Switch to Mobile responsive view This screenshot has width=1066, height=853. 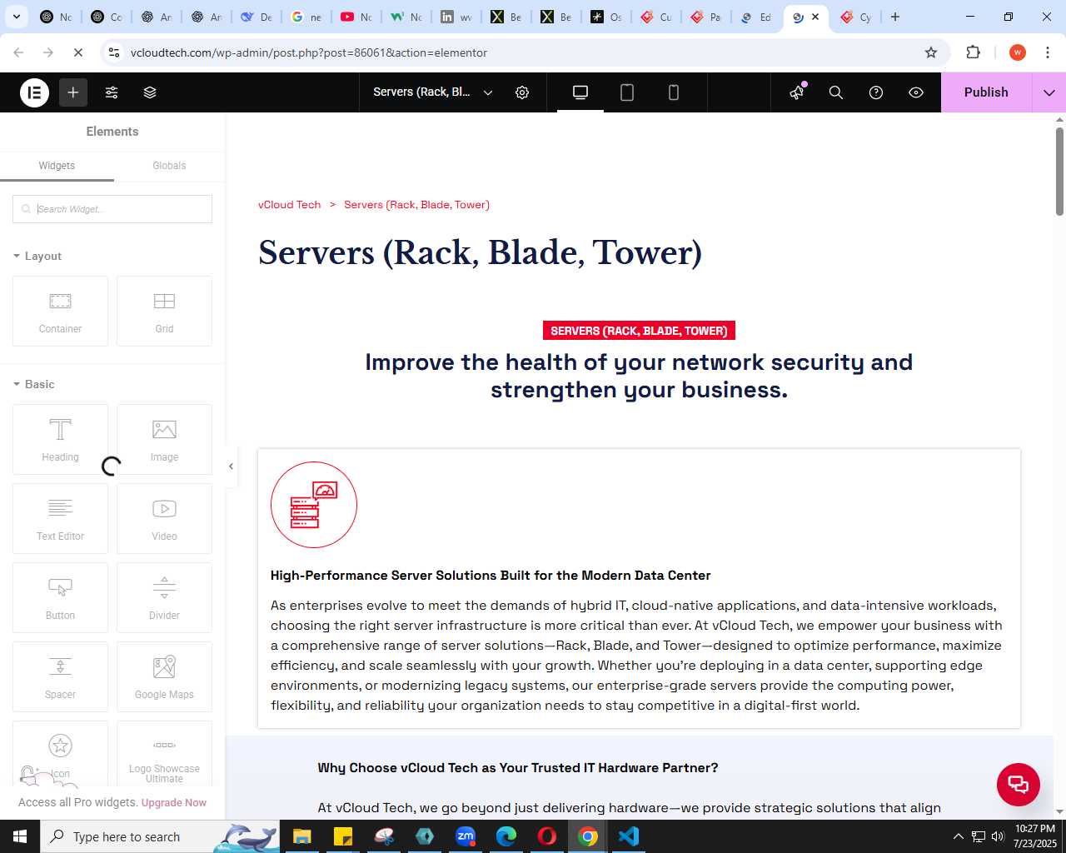pyautogui.click(x=674, y=92)
